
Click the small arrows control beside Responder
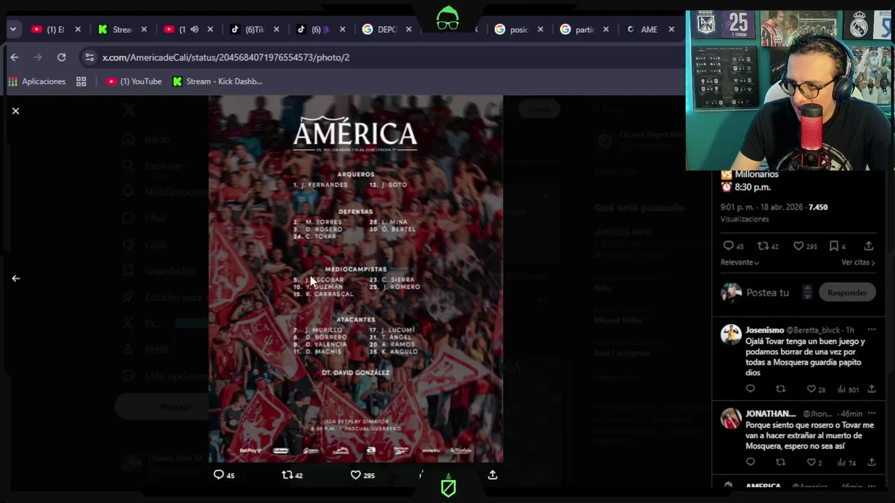click(807, 293)
